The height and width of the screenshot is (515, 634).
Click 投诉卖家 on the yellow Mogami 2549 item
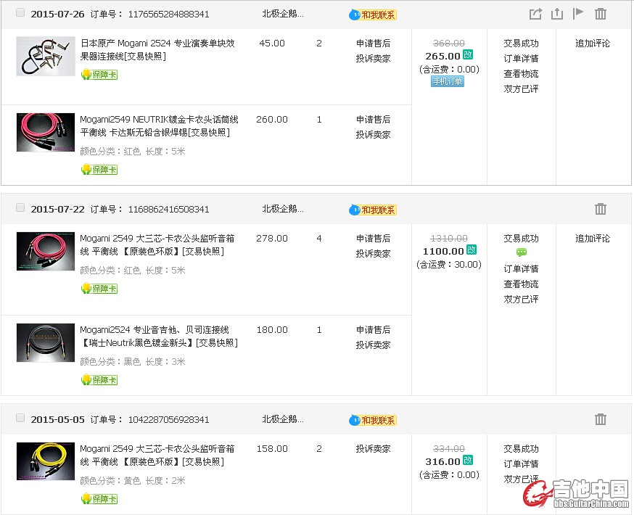[373, 449]
